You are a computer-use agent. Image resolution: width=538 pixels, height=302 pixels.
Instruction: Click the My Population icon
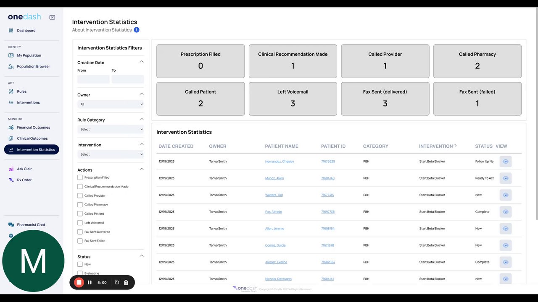point(11,55)
